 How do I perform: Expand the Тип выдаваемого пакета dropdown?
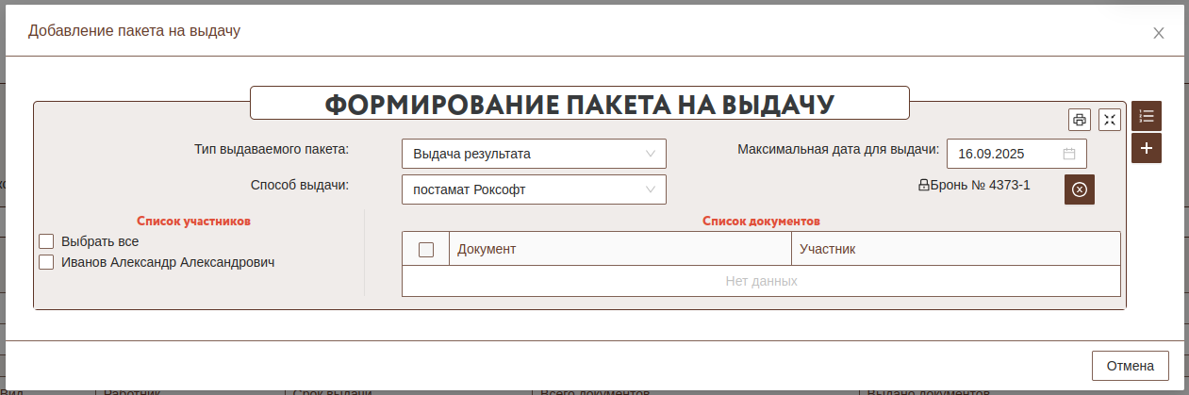534,154
